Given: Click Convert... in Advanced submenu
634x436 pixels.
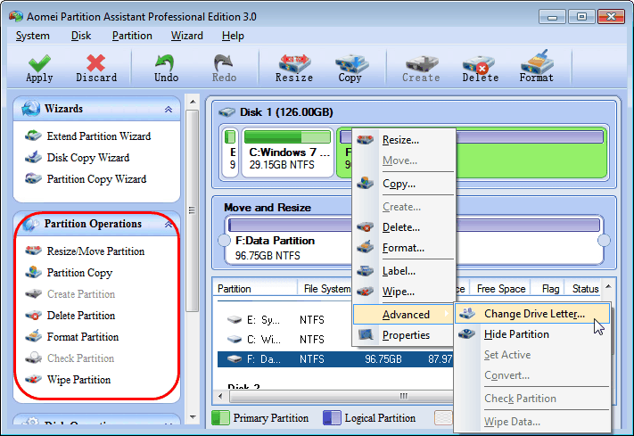Looking at the screenshot, I should (532, 375).
